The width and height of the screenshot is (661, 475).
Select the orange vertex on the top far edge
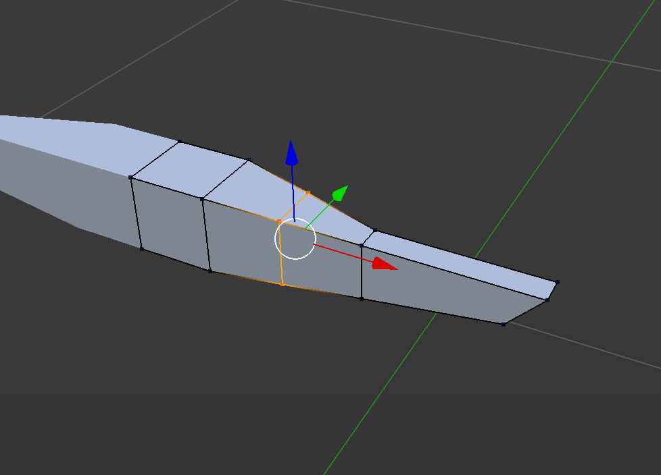(x=308, y=193)
